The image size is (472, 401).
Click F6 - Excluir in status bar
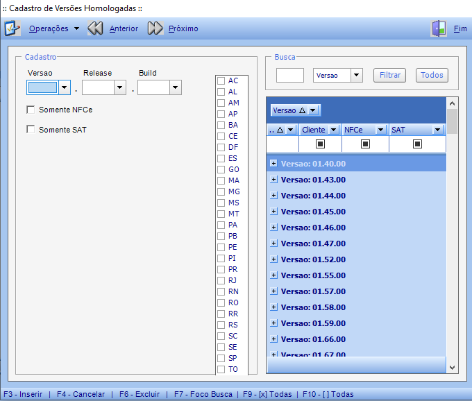pyautogui.click(x=140, y=394)
